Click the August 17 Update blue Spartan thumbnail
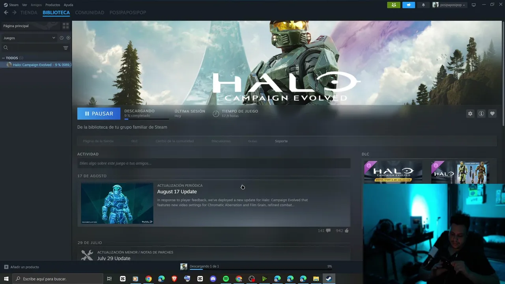 (117, 203)
